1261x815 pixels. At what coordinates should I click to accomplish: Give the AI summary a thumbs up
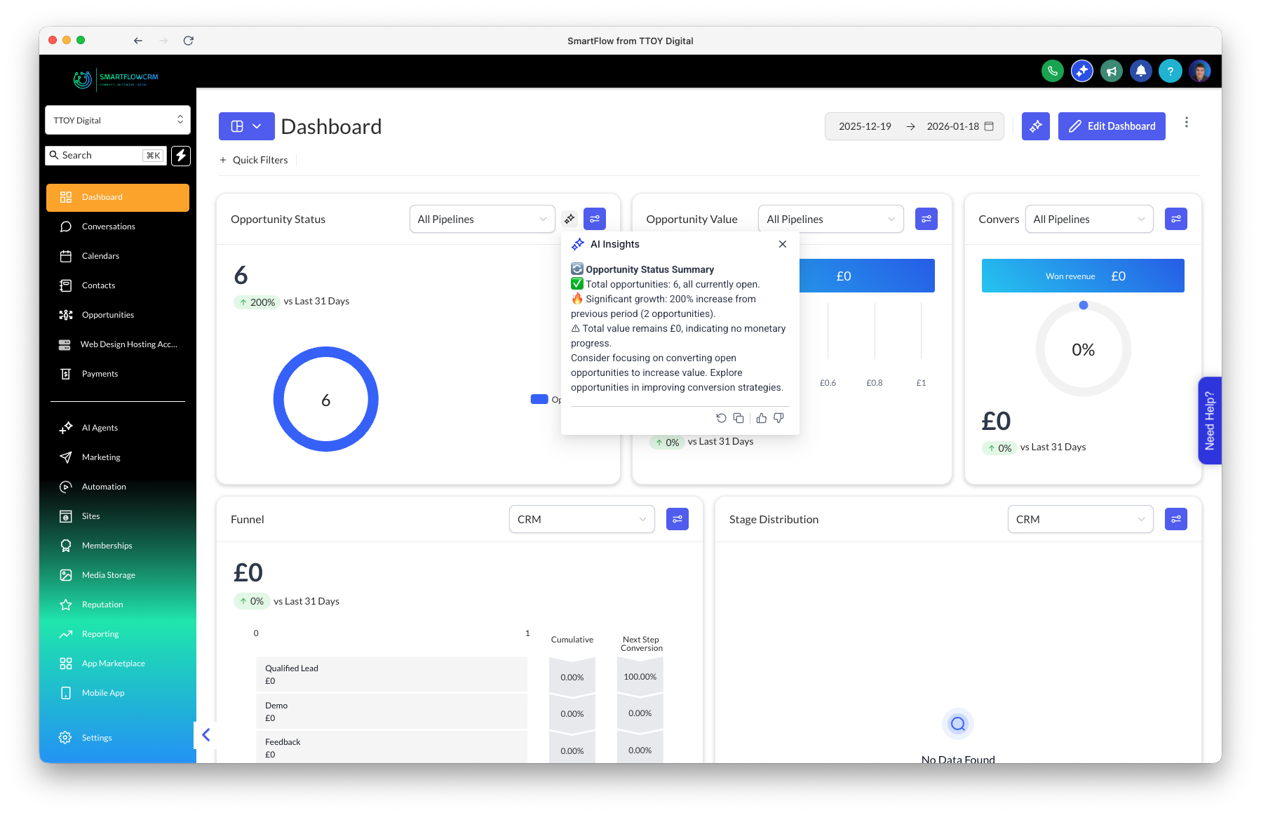click(762, 417)
